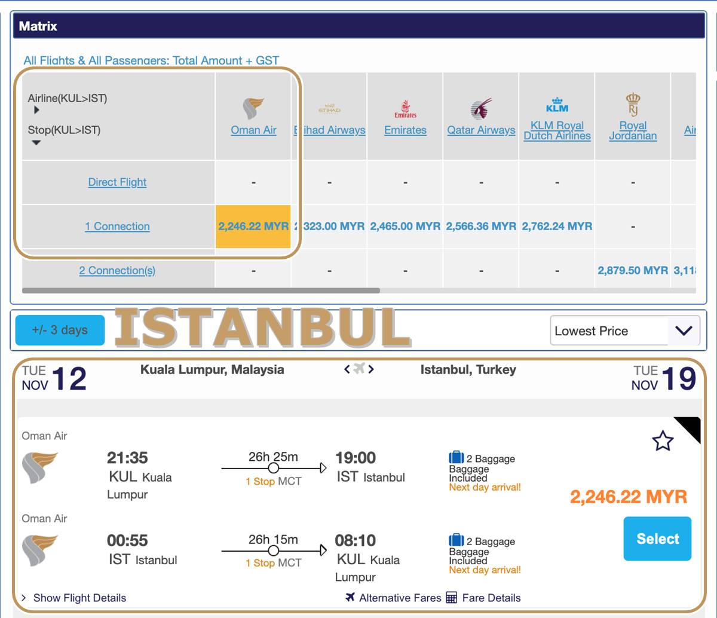717x618 pixels.
Task: Click the Etihad Airways logo in the matrix
Action: coord(329,109)
